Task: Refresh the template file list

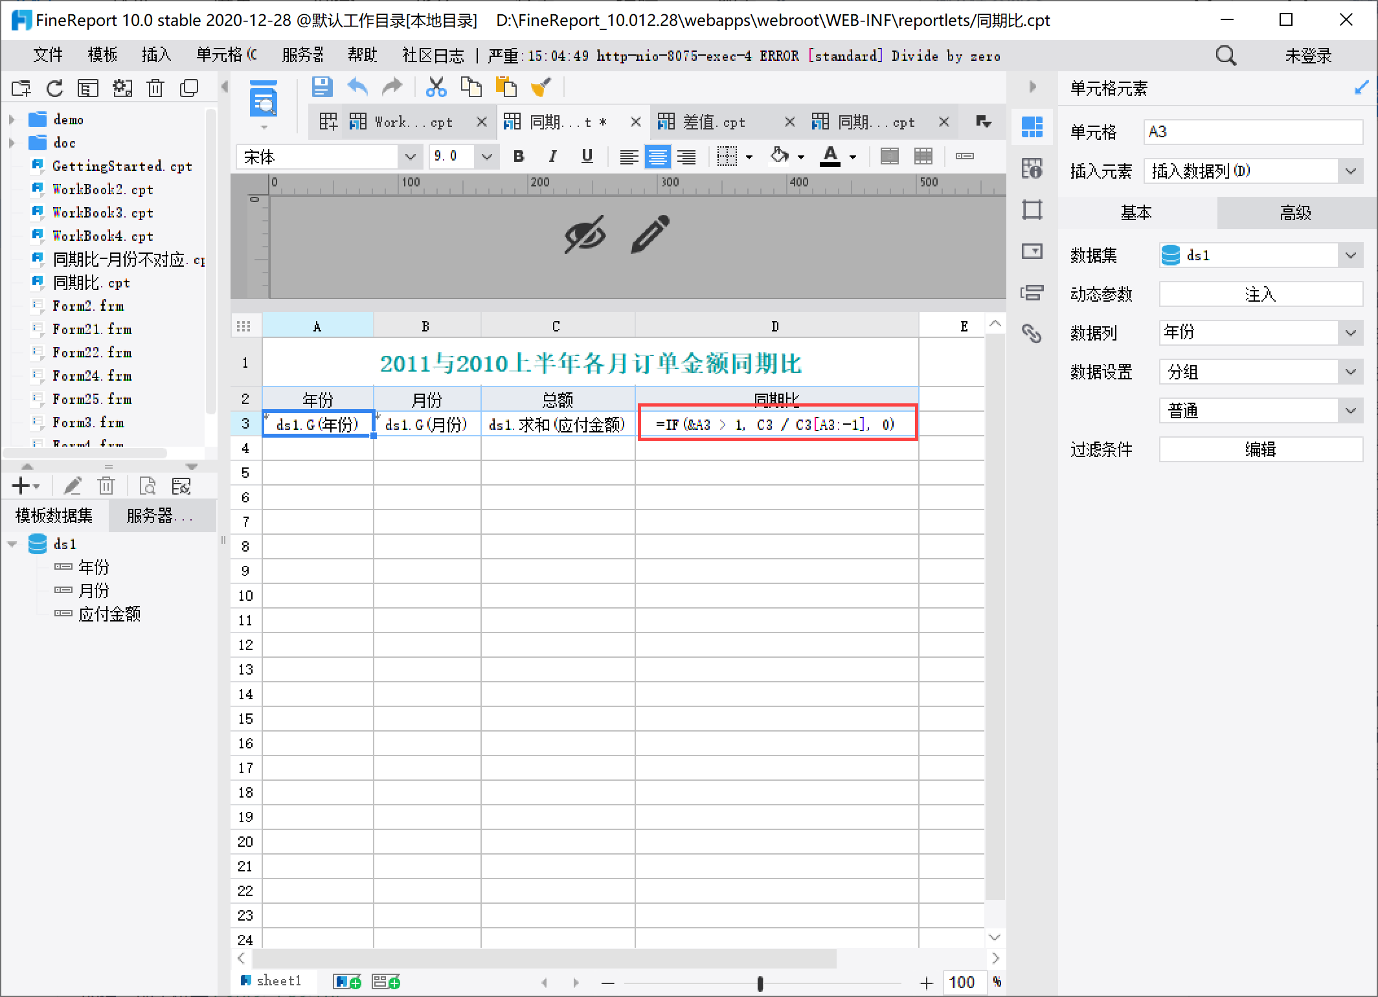Action: (x=54, y=88)
